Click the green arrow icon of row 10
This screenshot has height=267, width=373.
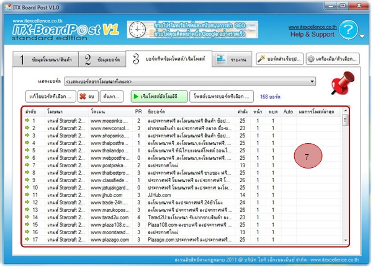coord(27,187)
